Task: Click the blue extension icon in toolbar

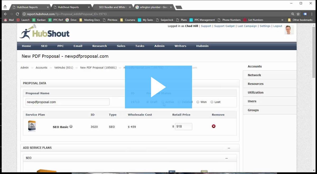Action: tap(305, 14)
